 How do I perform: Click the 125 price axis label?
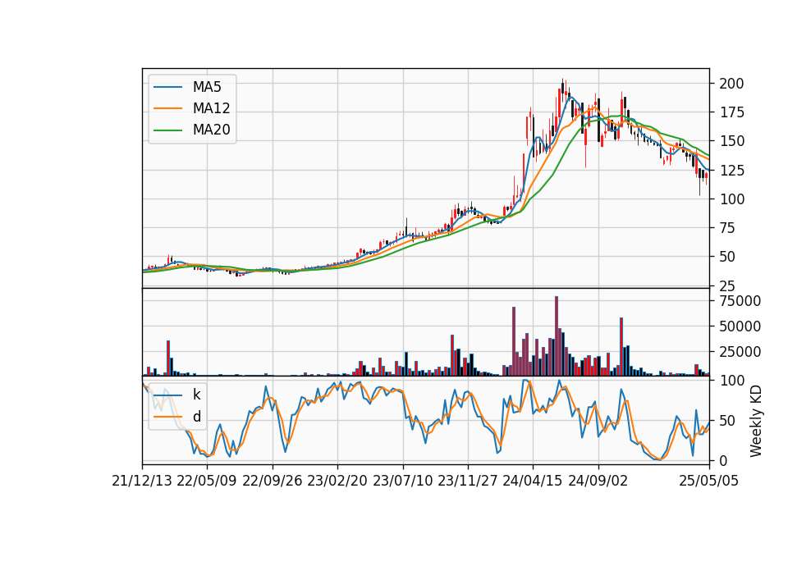pos(731,171)
